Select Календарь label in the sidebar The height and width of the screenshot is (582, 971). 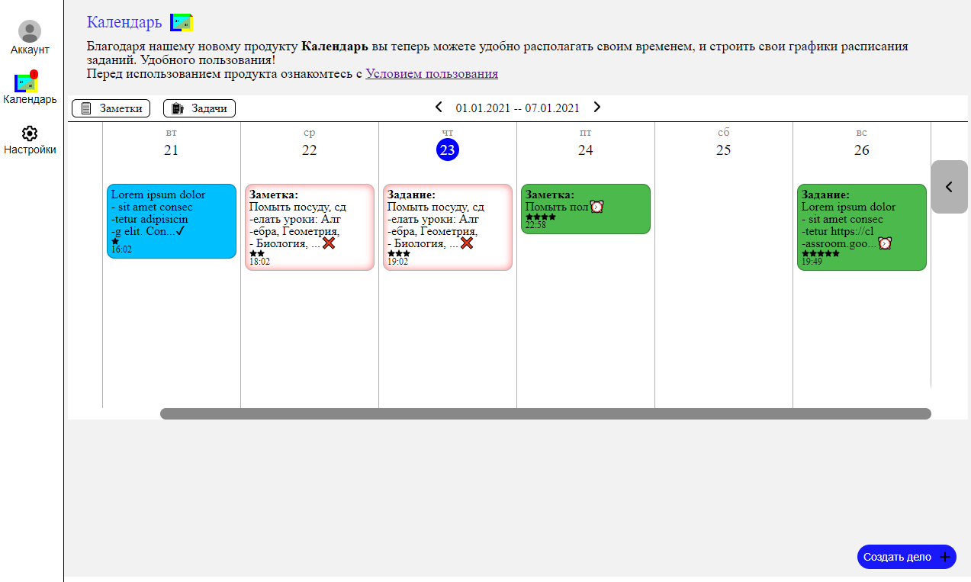tap(30, 99)
